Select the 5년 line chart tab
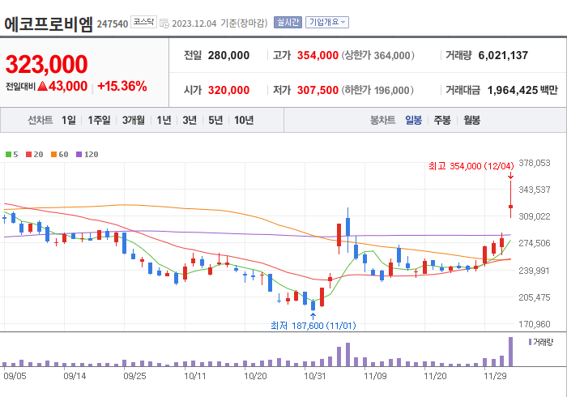567x397 pixels. coord(215,120)
